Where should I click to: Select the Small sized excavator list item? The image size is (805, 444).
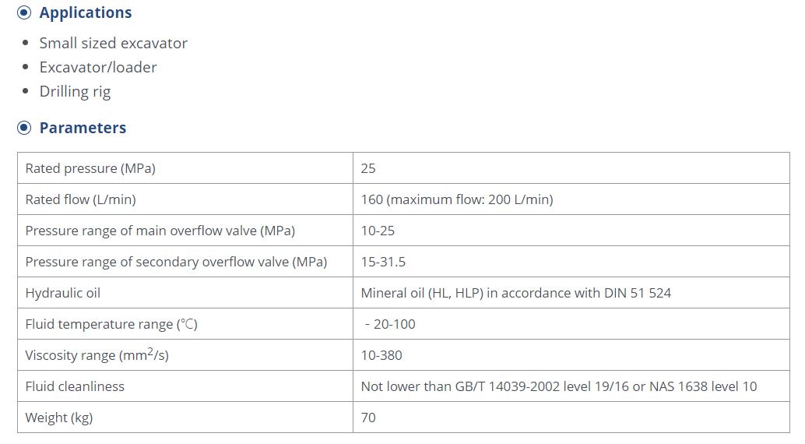point(114,43)
